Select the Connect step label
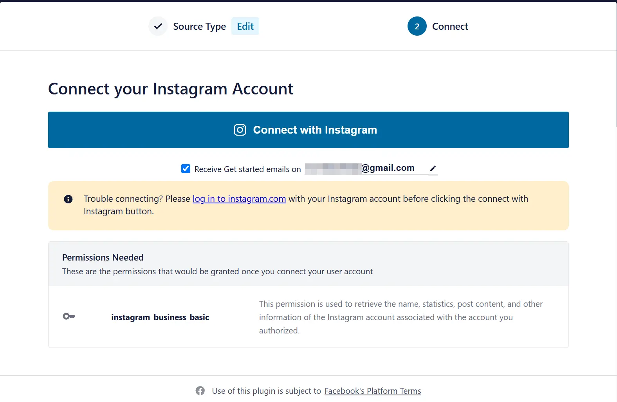Image resolution: width=617 pixels, height=402 pixels. 450,26
